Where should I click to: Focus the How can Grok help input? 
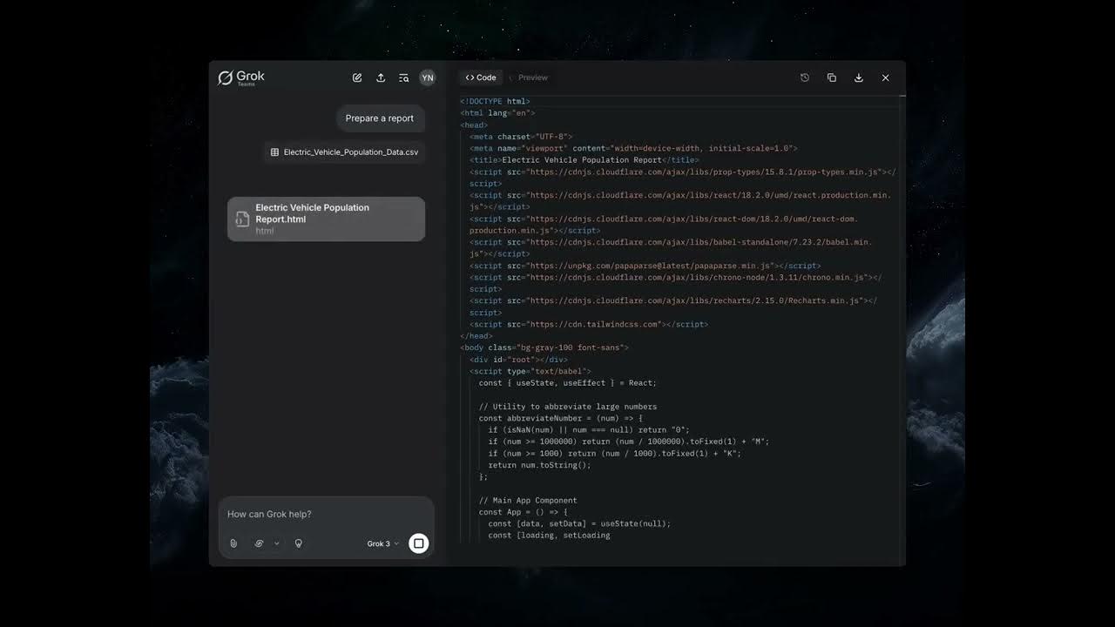(327, 514)
